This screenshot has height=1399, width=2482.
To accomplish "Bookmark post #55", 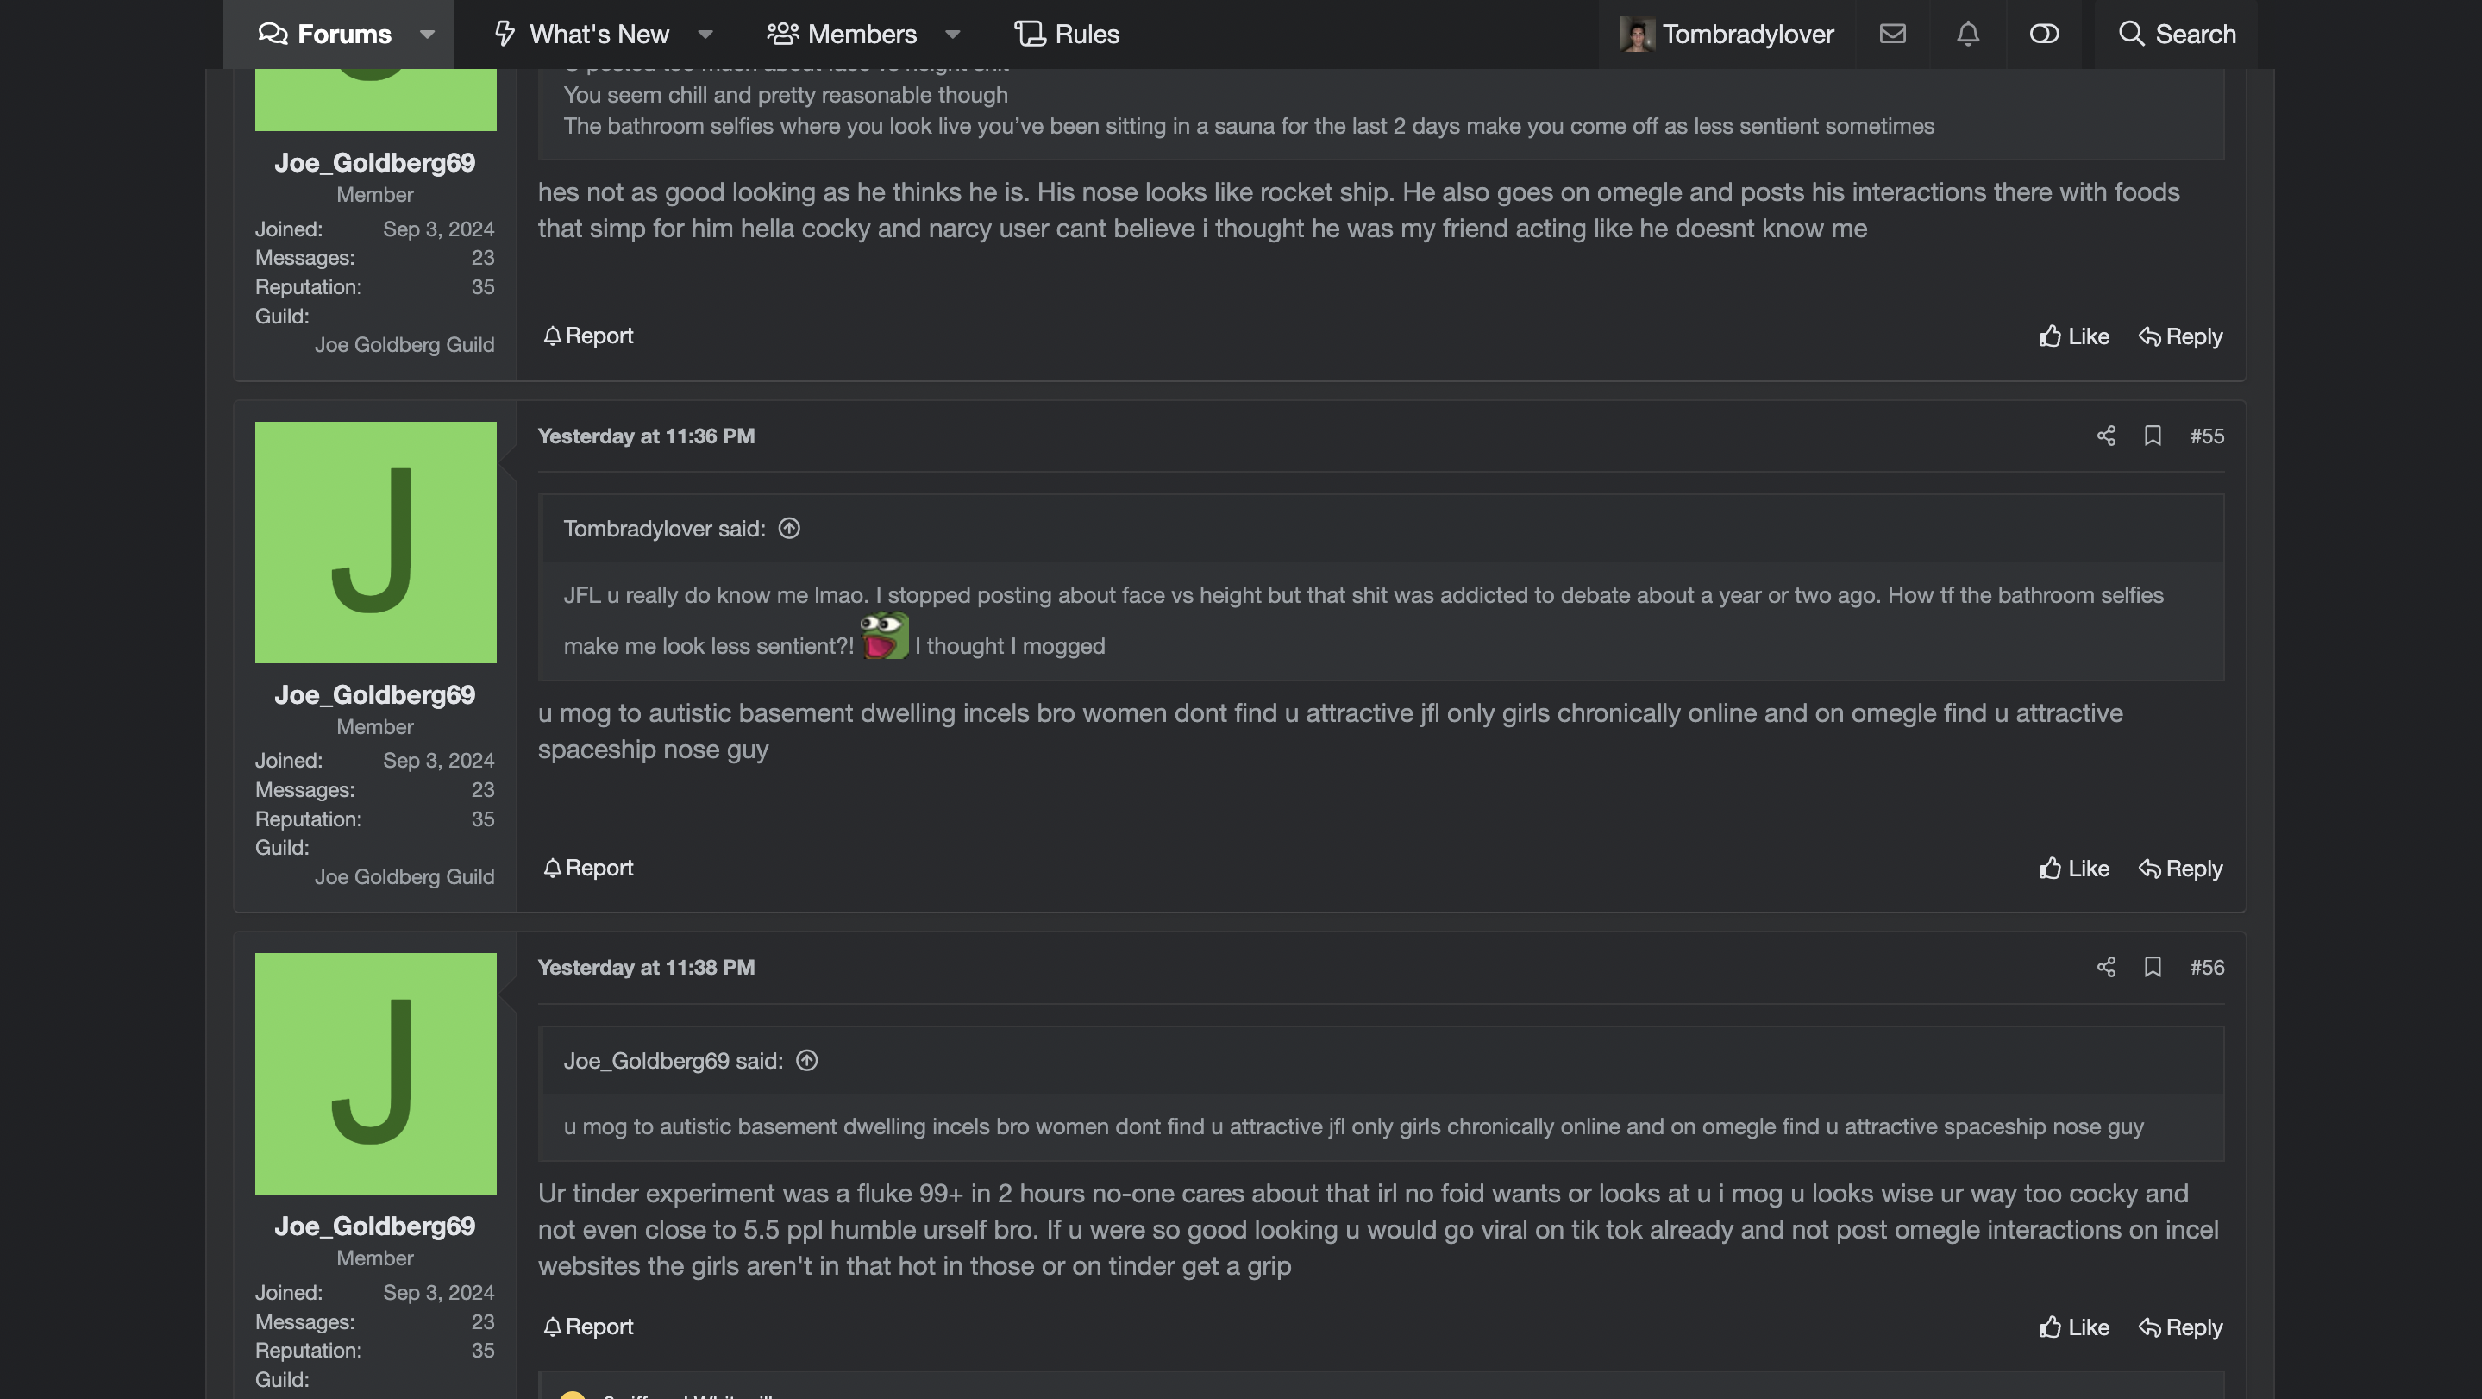I will pyautogui.click(x=2153, y=436).
